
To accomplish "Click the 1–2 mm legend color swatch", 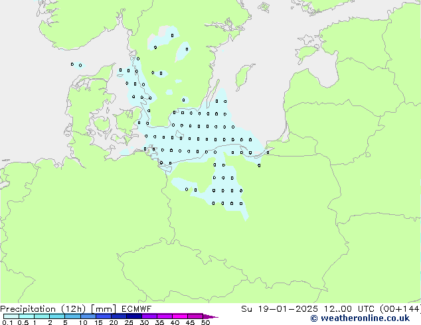I will [x=42, y=316].
